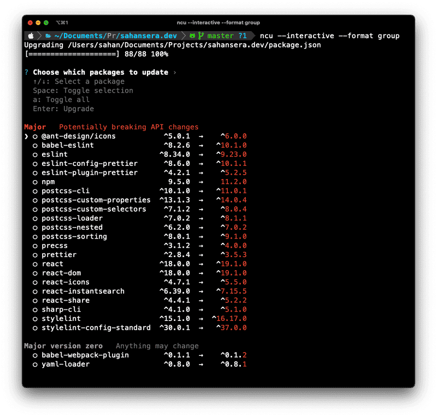Select the stylelint-config-standard package name
Image resolution: width=437 pixels, height=417 pixels.
(96, 328)
